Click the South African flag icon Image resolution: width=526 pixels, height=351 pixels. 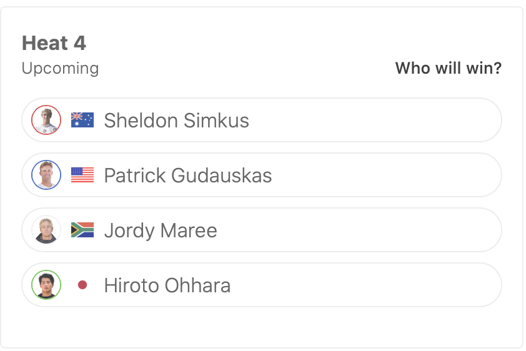click(x=82, y=230)
